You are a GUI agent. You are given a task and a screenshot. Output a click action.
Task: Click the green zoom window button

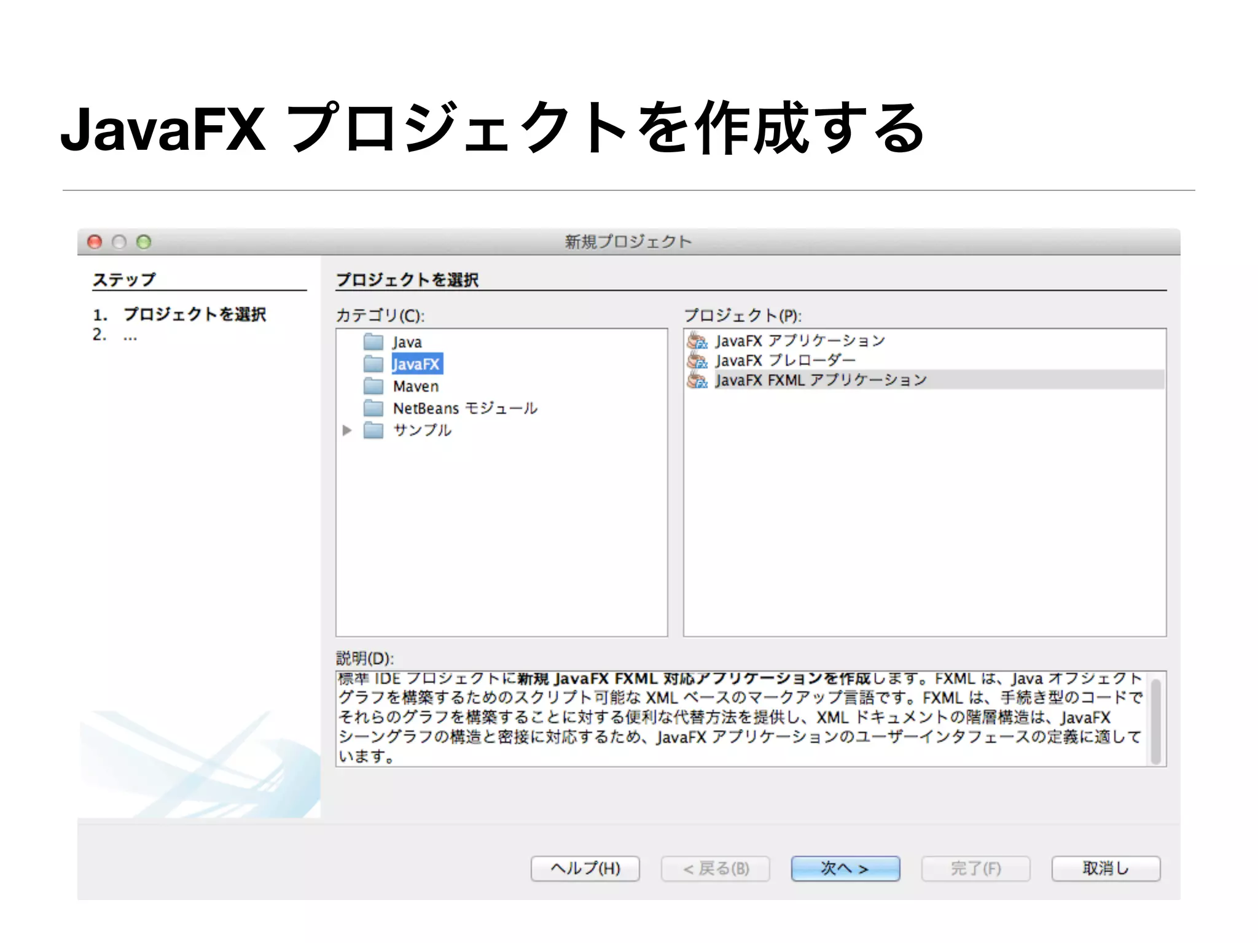(144, 242)
